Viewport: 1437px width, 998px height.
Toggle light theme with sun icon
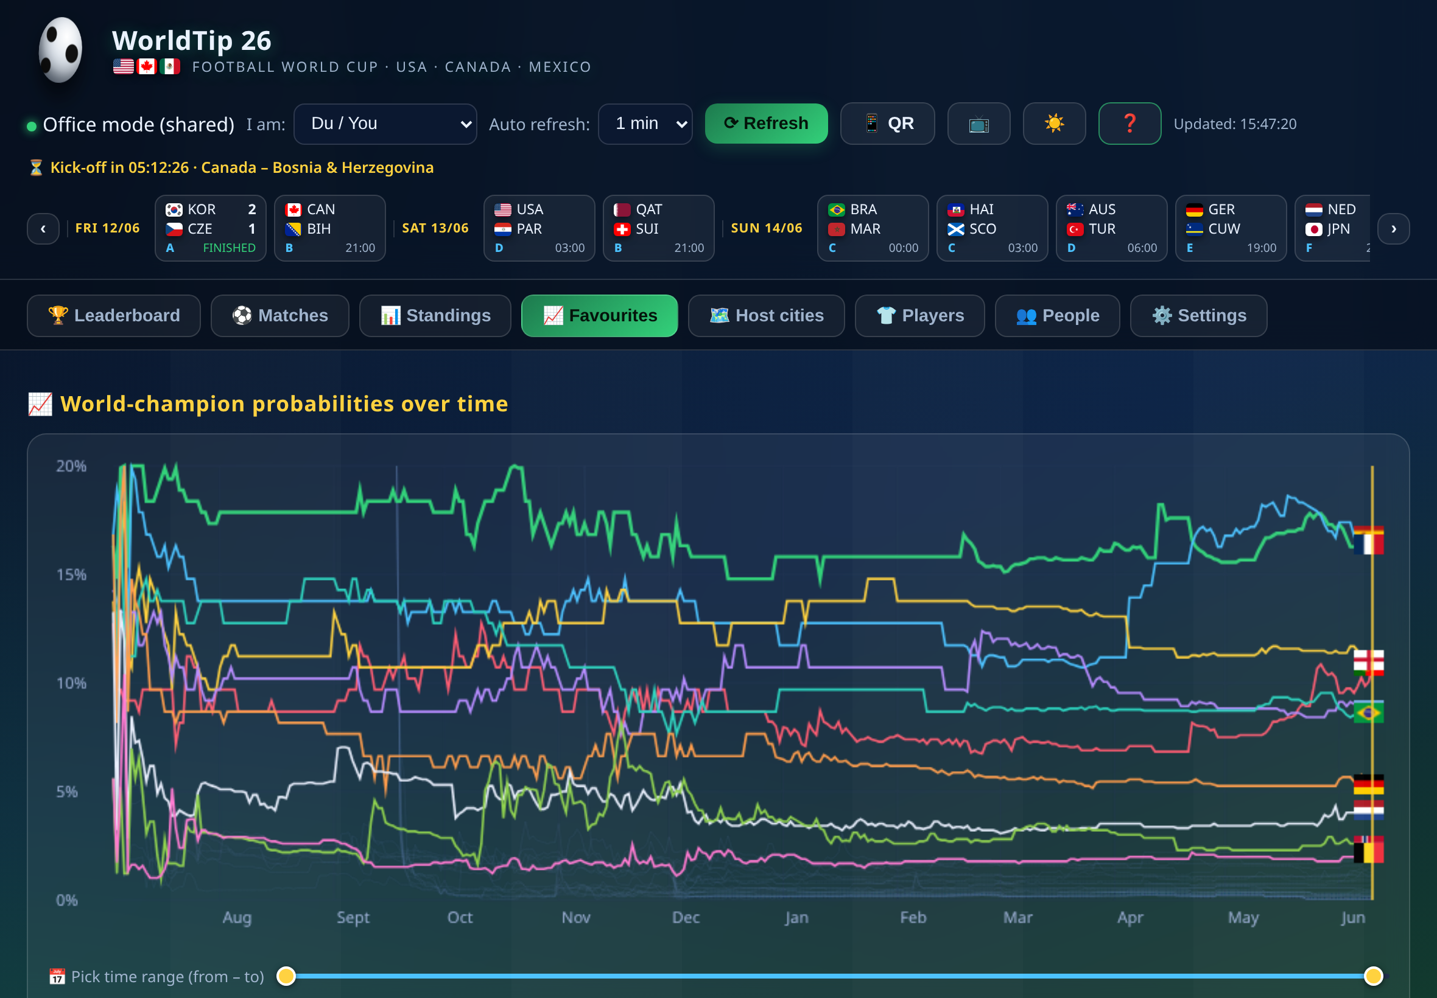point(1054,124)
